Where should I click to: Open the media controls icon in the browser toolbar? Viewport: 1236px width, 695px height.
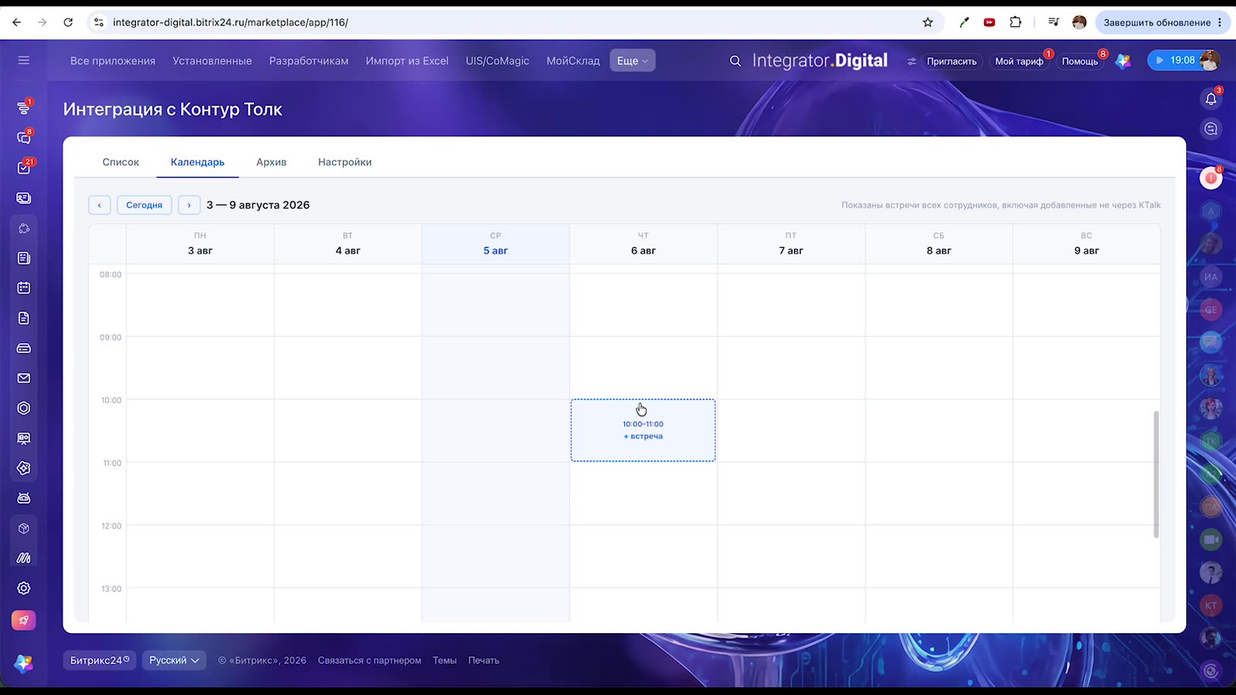[1054, 22]
